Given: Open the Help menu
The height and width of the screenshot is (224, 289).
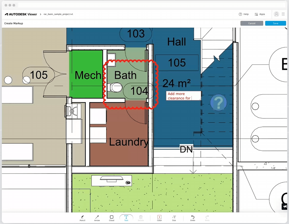Looking at the screenshot, I should point(244,14).
